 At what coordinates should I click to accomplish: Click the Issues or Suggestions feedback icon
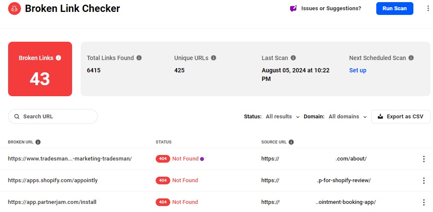pos(293,9)
